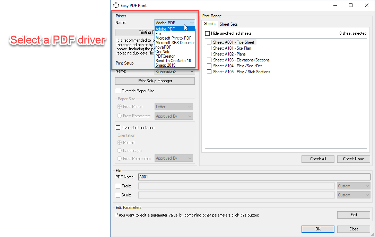Viewport: 375px width, 237px height.
Task: Select Landscape orientation radio
Action: (119, 151)
